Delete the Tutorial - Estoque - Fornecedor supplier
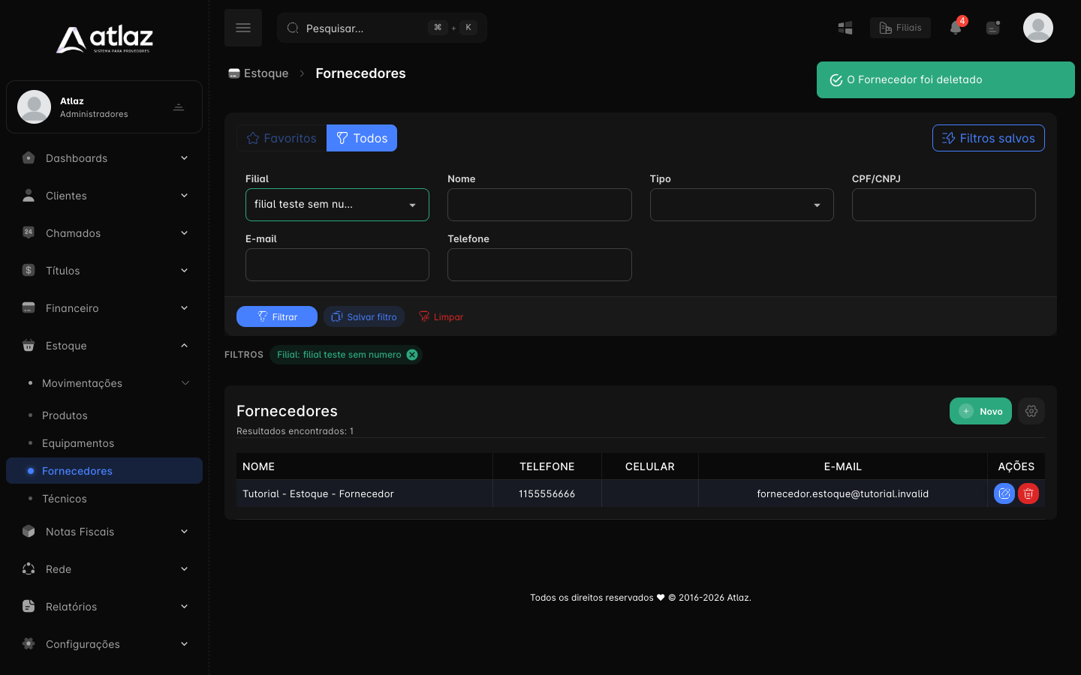Screen dimensions: 1081x675 tap(1028, 493)
